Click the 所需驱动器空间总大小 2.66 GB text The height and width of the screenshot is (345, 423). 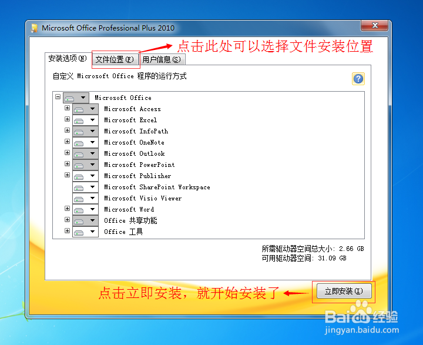click(313, 249)
